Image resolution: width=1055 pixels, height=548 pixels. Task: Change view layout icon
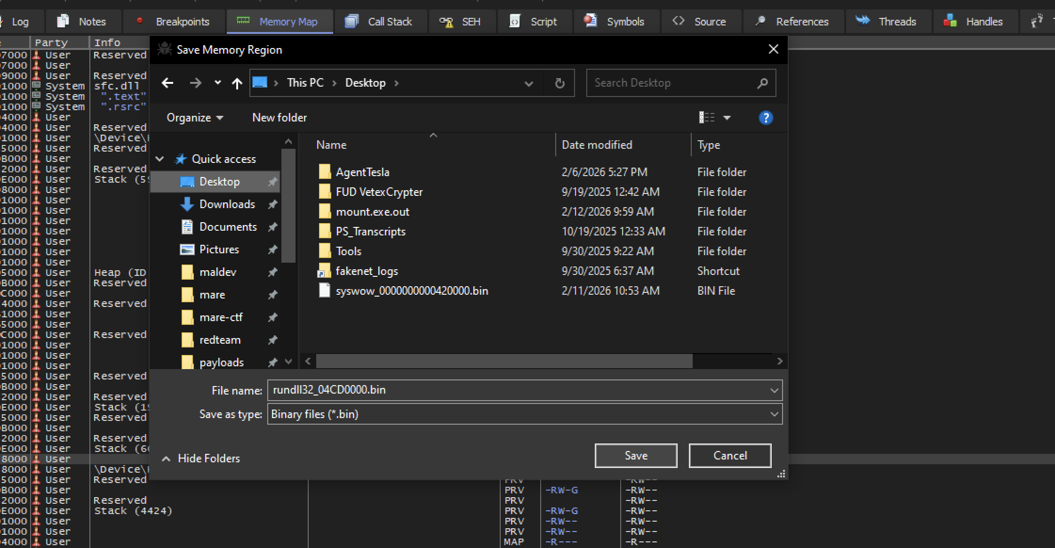click(706, 118)
